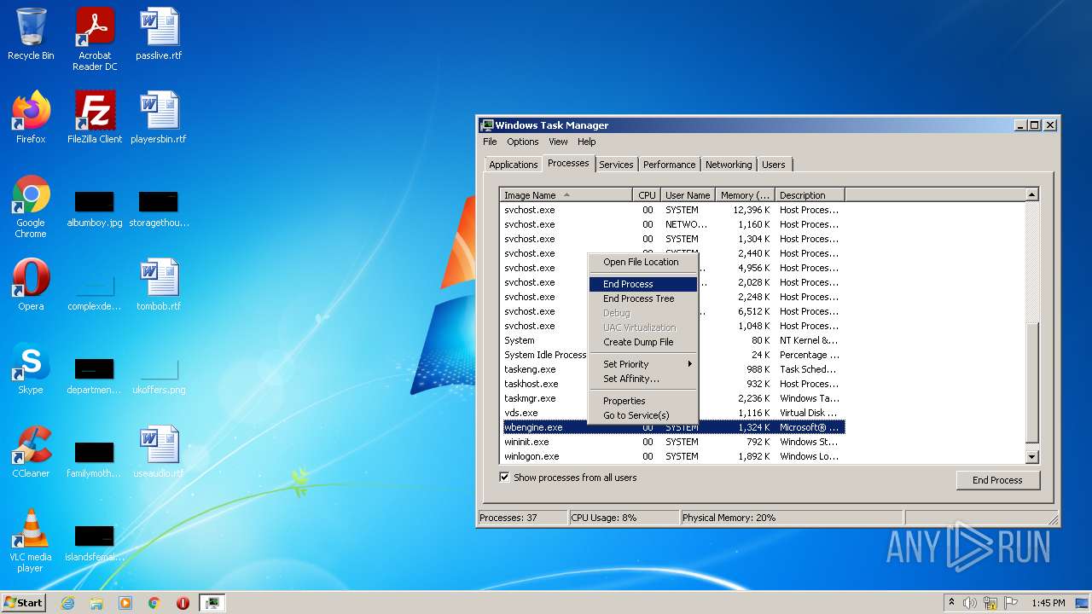
Task: Switch to the Users tab
Action: point(774,165)
